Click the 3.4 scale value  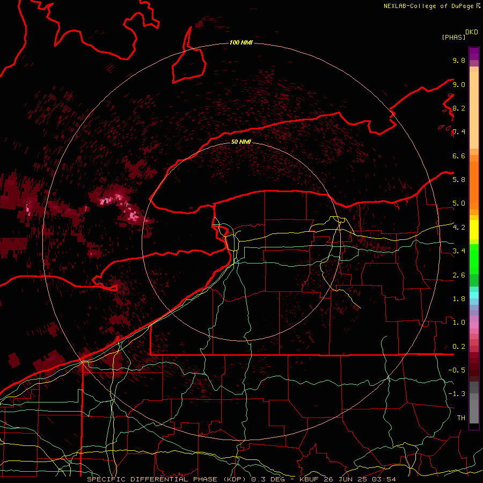[459, 251]
